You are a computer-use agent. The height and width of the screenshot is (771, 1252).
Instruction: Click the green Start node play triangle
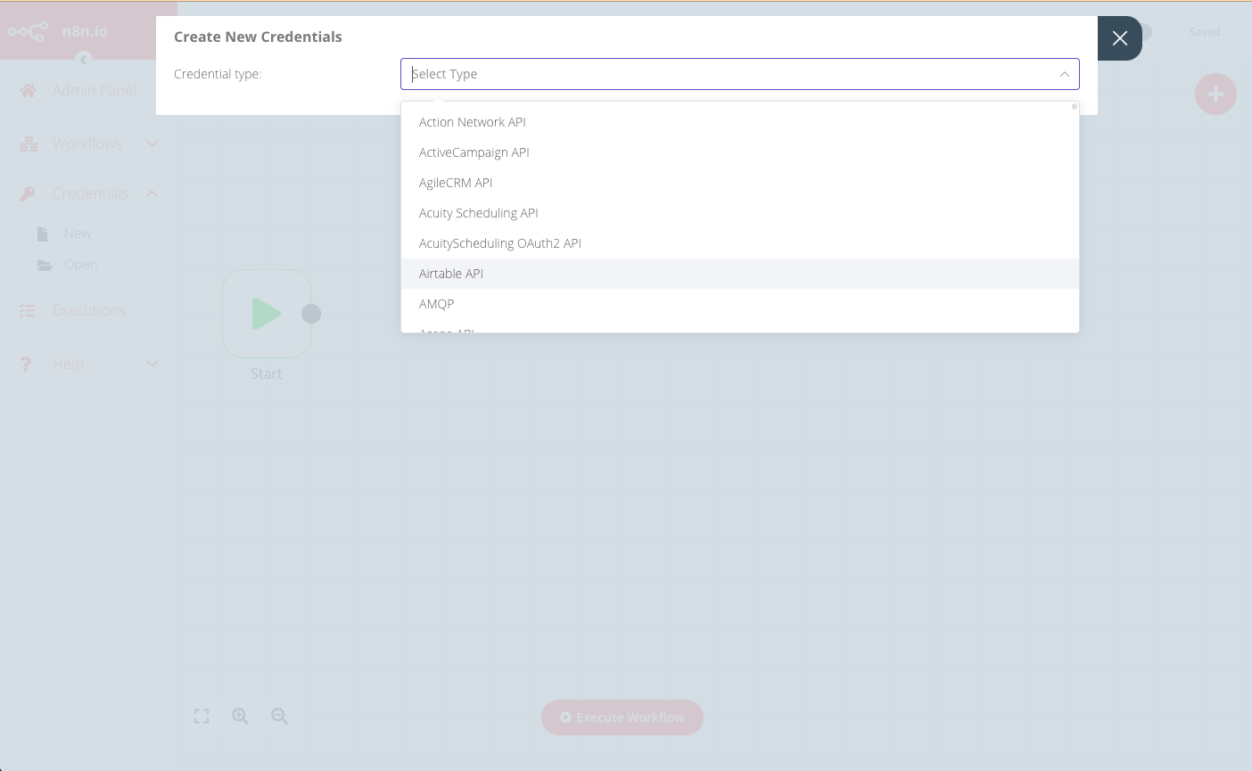[266, 313]
